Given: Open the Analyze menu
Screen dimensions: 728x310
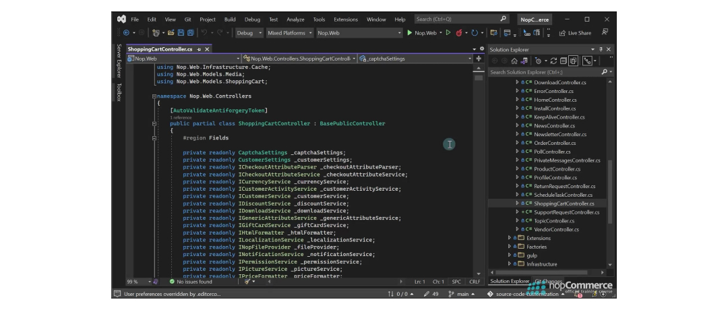Looking at the screenshot, I should tap(295, 20).
